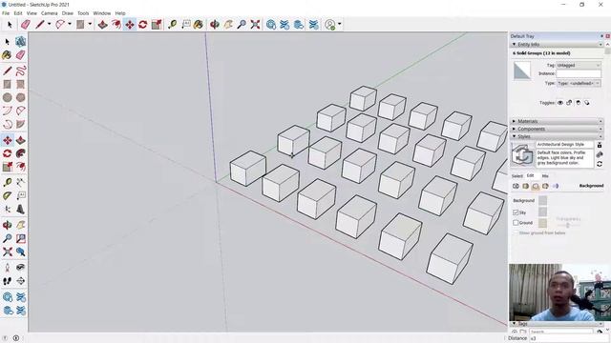
Task: Select the Follow Me tool in left toolbar
Action: click(21, 153)
